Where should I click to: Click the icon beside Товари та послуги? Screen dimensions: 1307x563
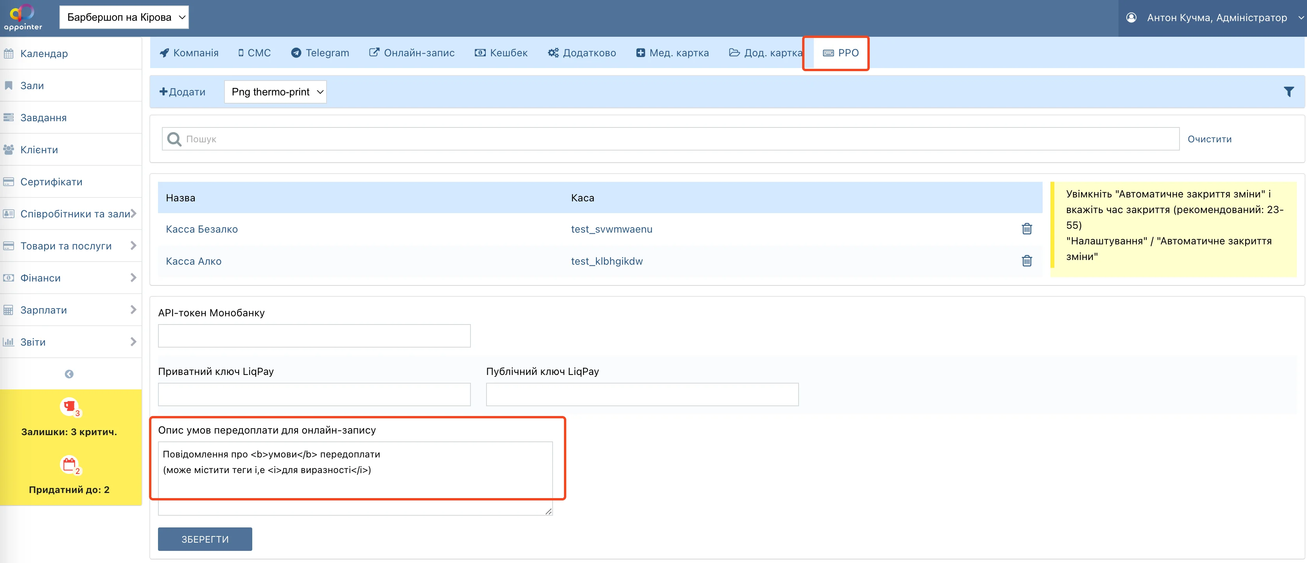coord(9,246)
